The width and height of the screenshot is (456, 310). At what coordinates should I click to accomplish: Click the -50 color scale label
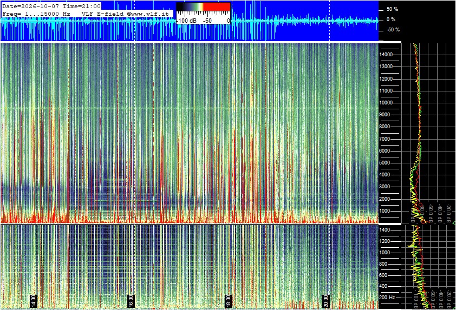coord(207,21)
